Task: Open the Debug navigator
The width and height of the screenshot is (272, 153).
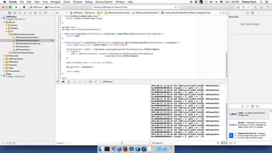Action: pos(35,13)
